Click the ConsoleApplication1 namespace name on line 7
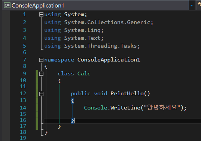The height and width of the screenshot is (141, 201). (109, 60)
